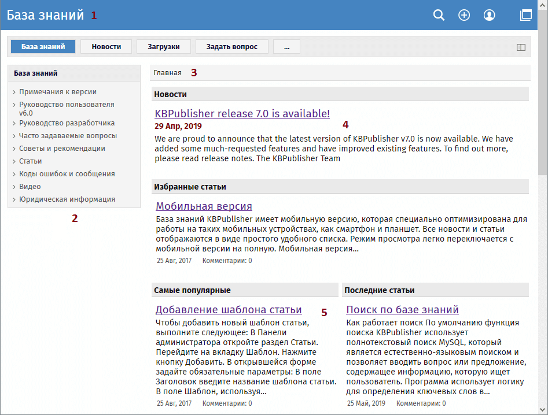Open the search magnifier icon
Image resolution: width=548 pixels, height=415 pixels.
(x=439, y=15)
